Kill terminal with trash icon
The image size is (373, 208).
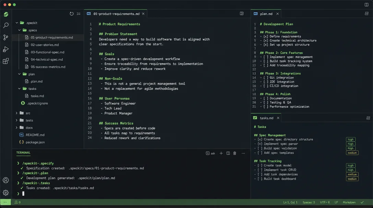[235, 153]
